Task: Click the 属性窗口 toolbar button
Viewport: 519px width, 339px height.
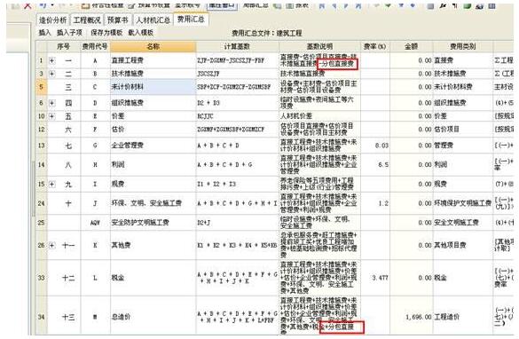Action: (x=222, y=5)
